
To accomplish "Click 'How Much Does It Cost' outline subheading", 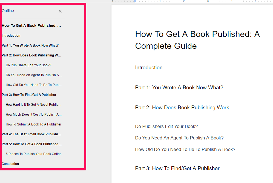I will [33, 115].
